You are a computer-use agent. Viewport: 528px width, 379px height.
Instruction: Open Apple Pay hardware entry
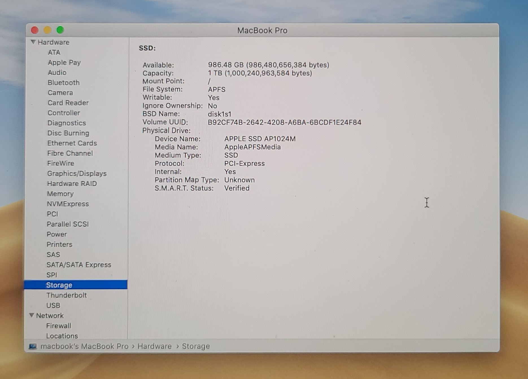pos(64,63)
